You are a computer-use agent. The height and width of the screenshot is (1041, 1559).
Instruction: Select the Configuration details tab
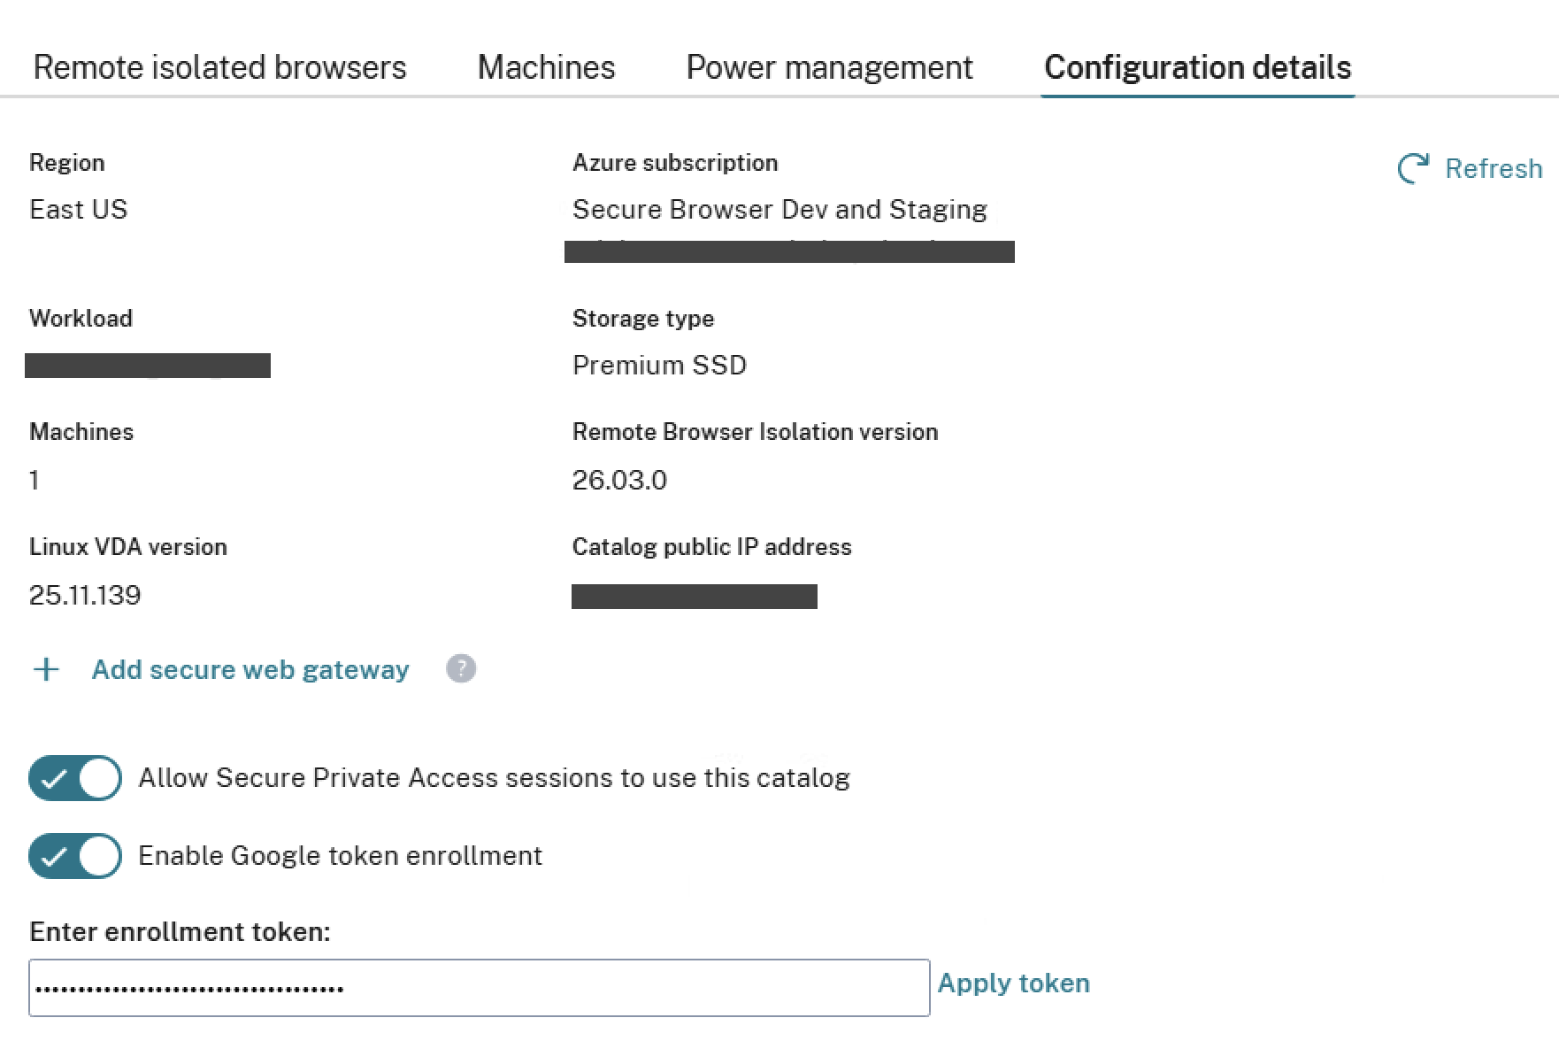(x=1198, y=67)
